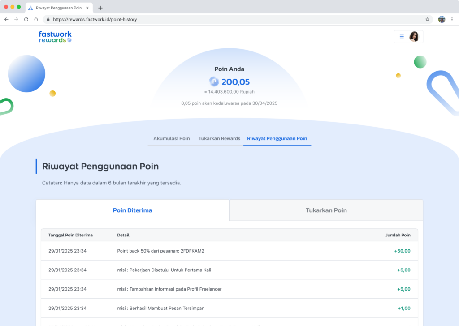The image size is (459, 326).
Task: Open the Chrome profile avatar icon
Action: [x=442, y=19]
